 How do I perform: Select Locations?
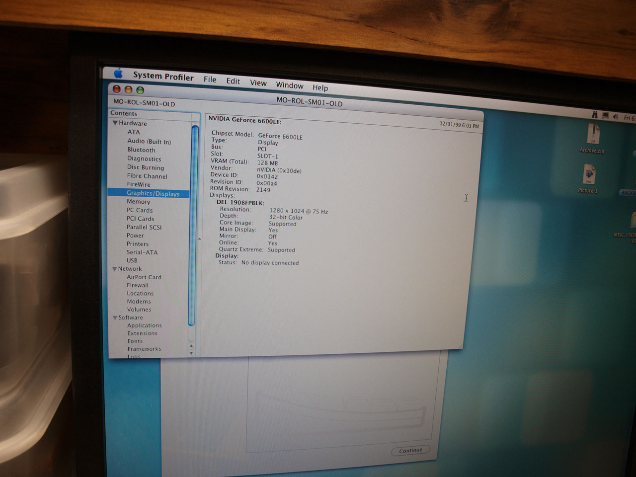coord(140,294)
